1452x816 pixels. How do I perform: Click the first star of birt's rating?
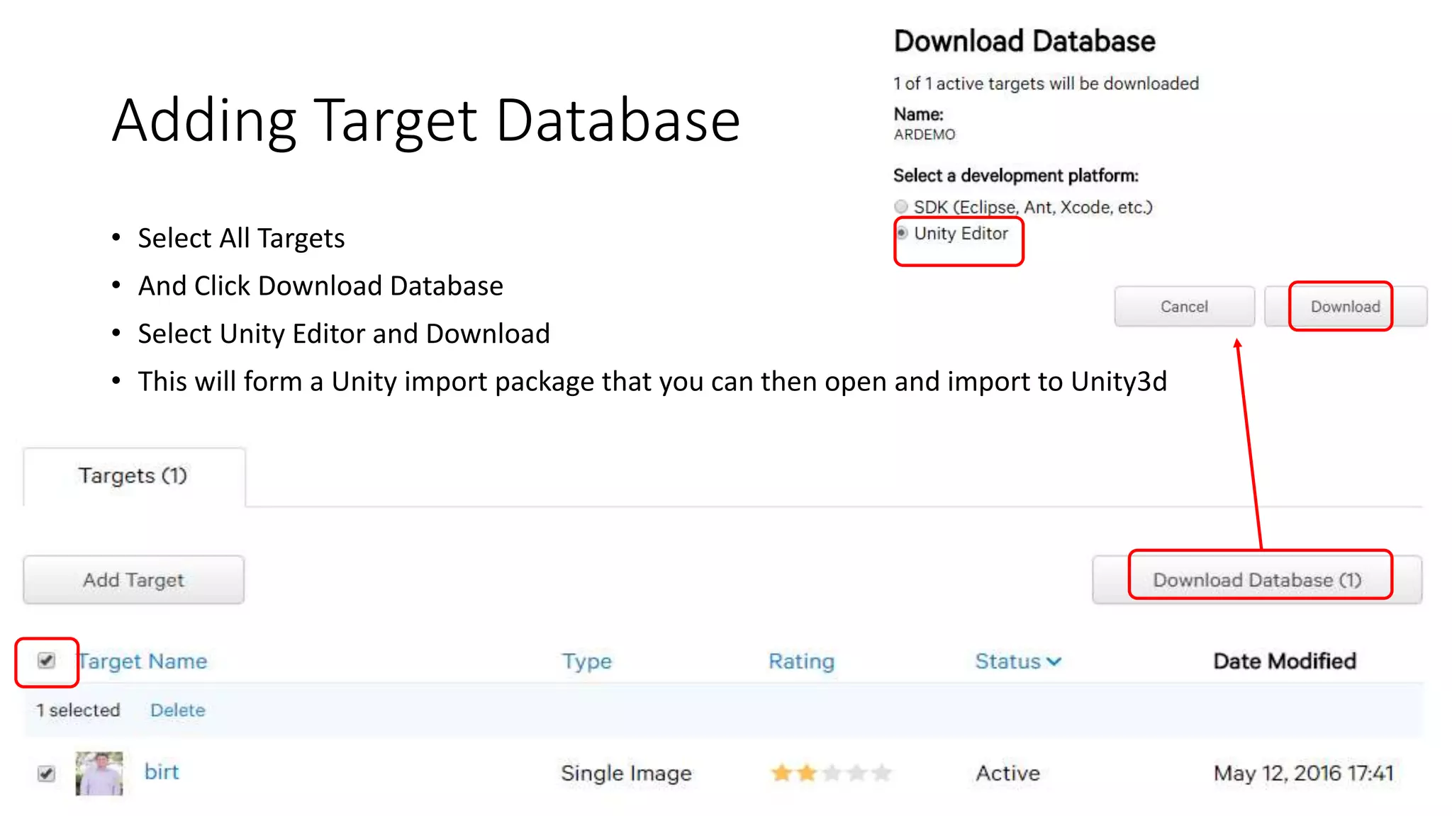coord(781,773)
